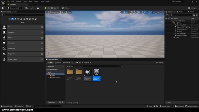Click the Eject icon in main toolbar
The height and width of the screenshot is (112, 199).
pyautogui.click(x=55, y=8)
